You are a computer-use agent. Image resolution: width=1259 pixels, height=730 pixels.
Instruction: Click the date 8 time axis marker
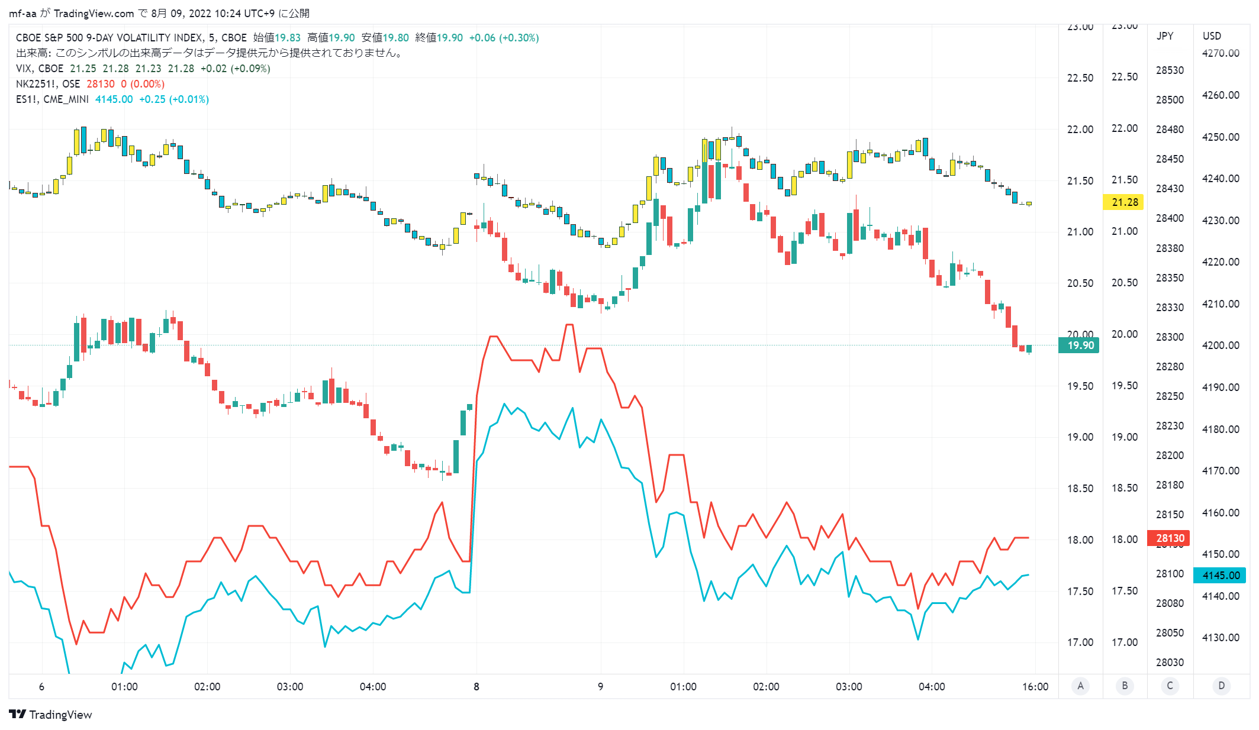point(476,686)
